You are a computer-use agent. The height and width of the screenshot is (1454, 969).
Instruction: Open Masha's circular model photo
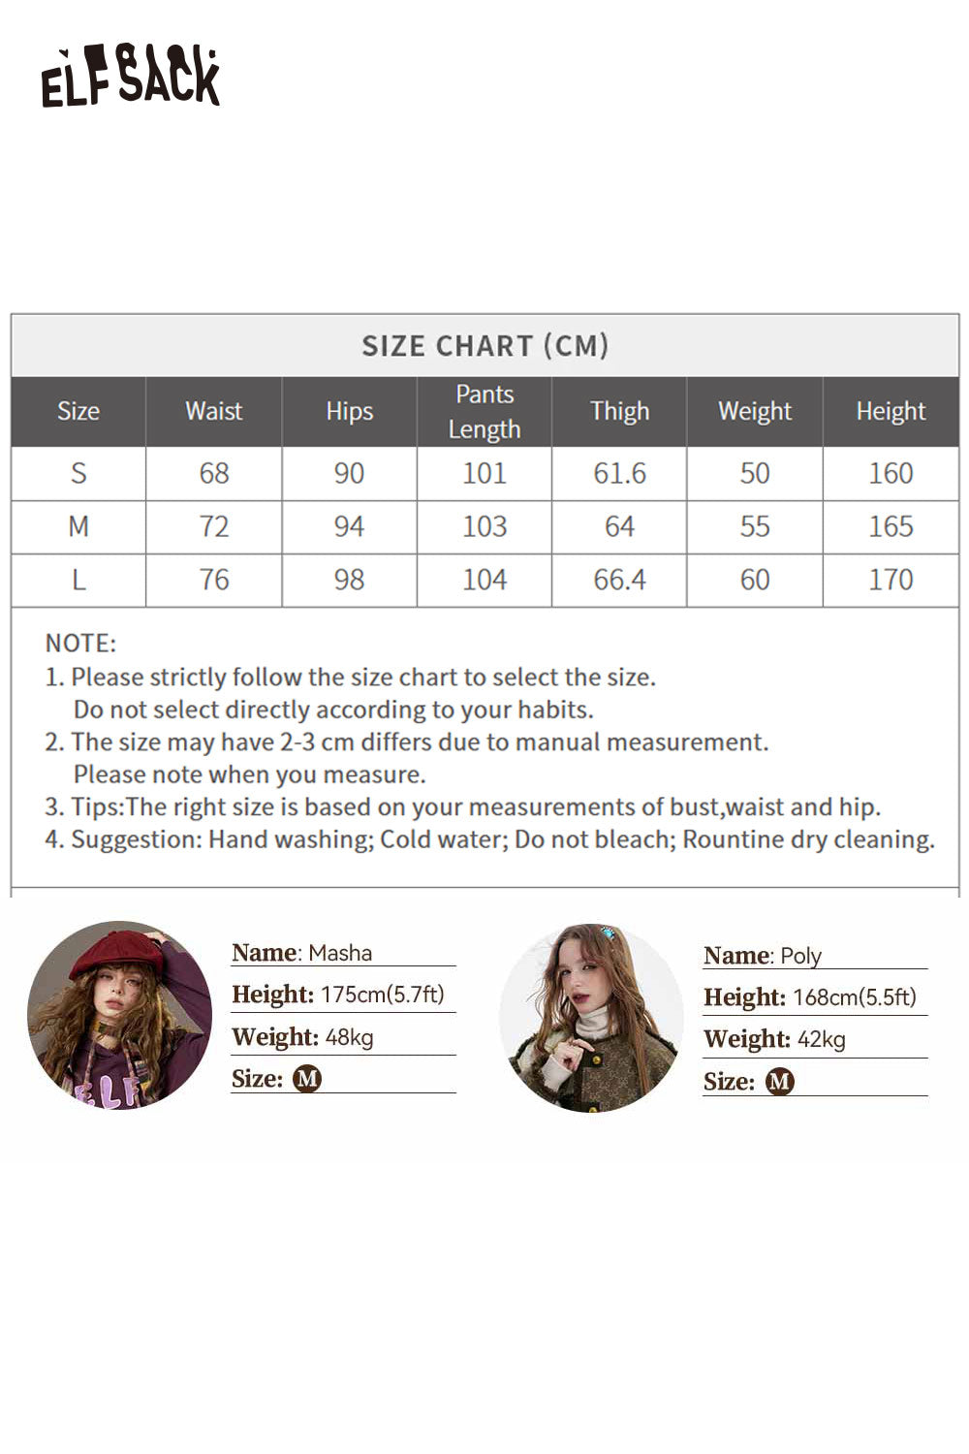click(x=119, y=1015)
